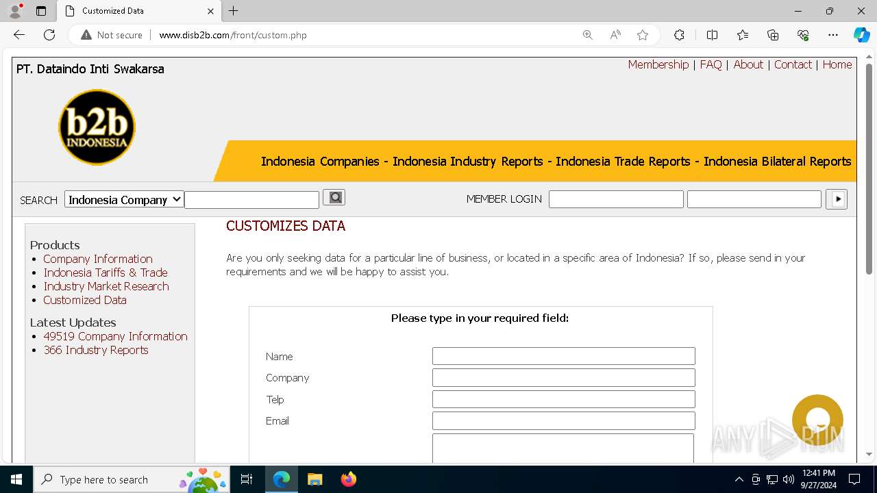Open the network tray icon
The image size is (877, 493).
772,479
